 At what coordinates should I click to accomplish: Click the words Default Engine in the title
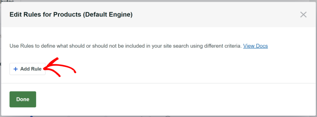pyautogui.click(x=107, y=15)
